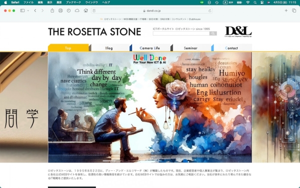Image resolution: width=300 pixels, height=188 pixels.
Task: Open the ファイル menu
Action: click(x=28, y=3)
